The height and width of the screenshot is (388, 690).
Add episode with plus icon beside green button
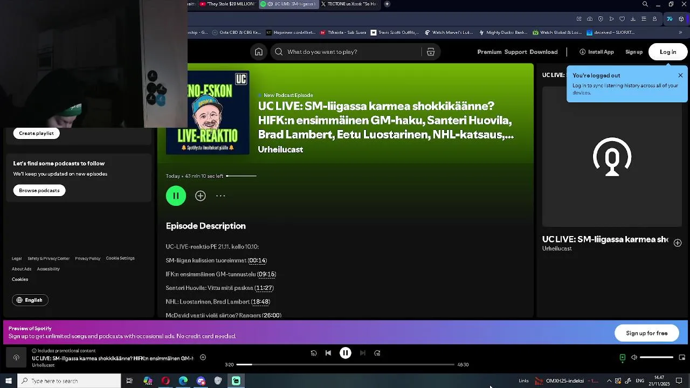tap(201, 196)
